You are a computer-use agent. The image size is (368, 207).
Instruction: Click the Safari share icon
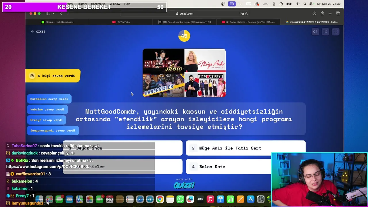click(x=322, y=14)
